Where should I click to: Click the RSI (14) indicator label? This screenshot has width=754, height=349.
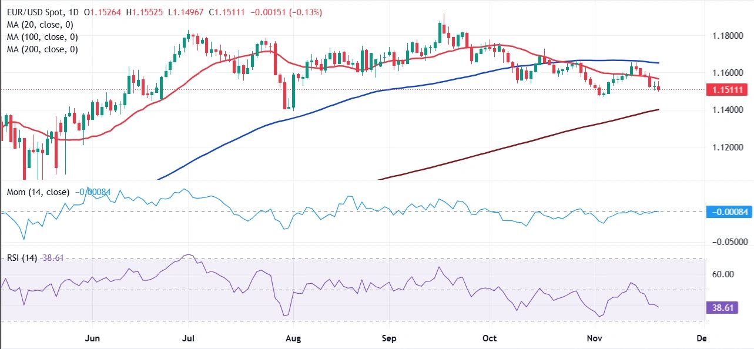(x=22, y=258)
